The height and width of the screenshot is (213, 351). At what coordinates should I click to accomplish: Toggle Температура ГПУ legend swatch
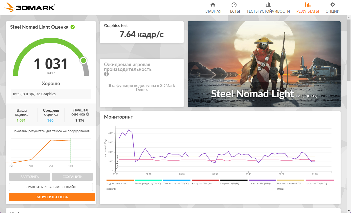(177, 180)
